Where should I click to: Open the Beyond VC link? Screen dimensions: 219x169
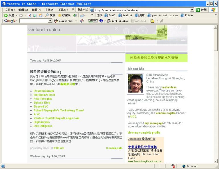click(41, 106)
